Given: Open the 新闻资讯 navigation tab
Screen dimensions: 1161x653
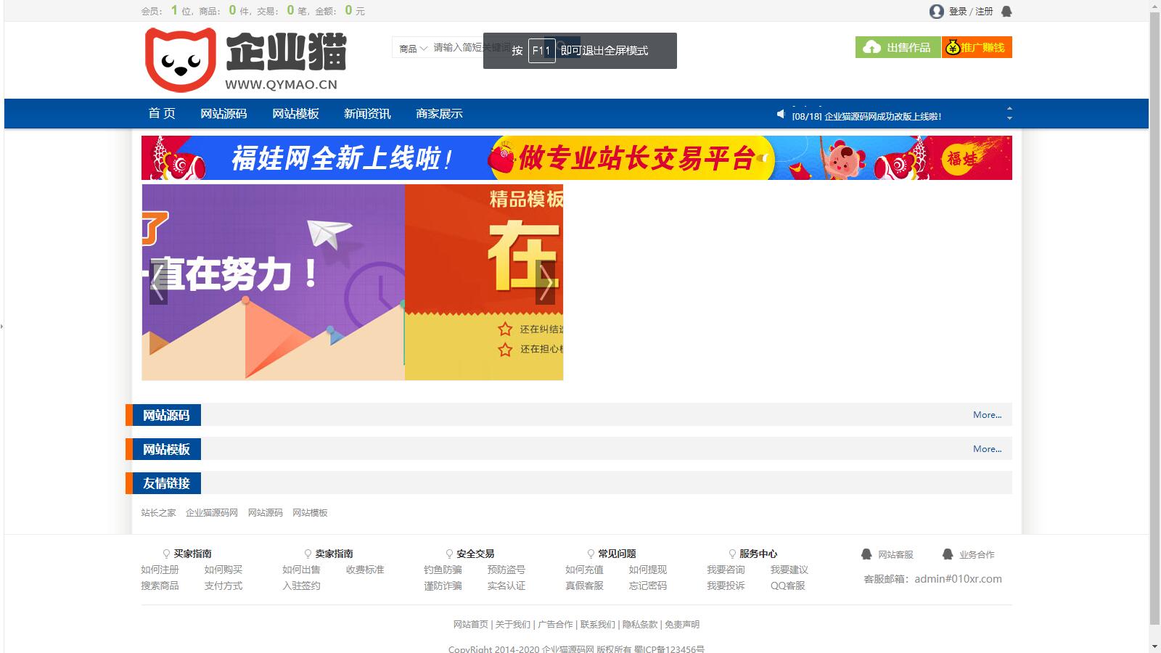Looking at the screenshot, I should pyautogui.click(x=367, y=114).
